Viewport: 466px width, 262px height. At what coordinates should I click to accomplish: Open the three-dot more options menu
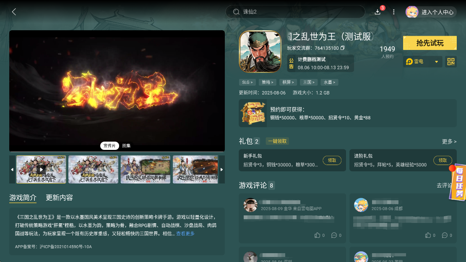coord(394,12)
